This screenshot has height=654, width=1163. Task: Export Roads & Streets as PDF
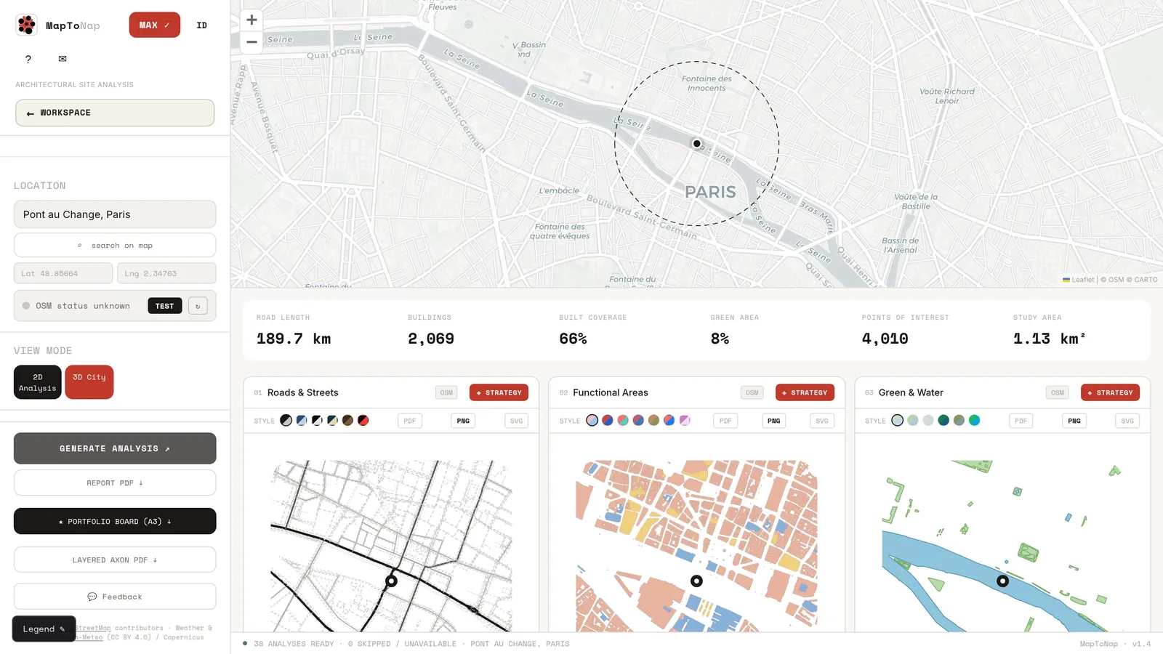point(410,421)
